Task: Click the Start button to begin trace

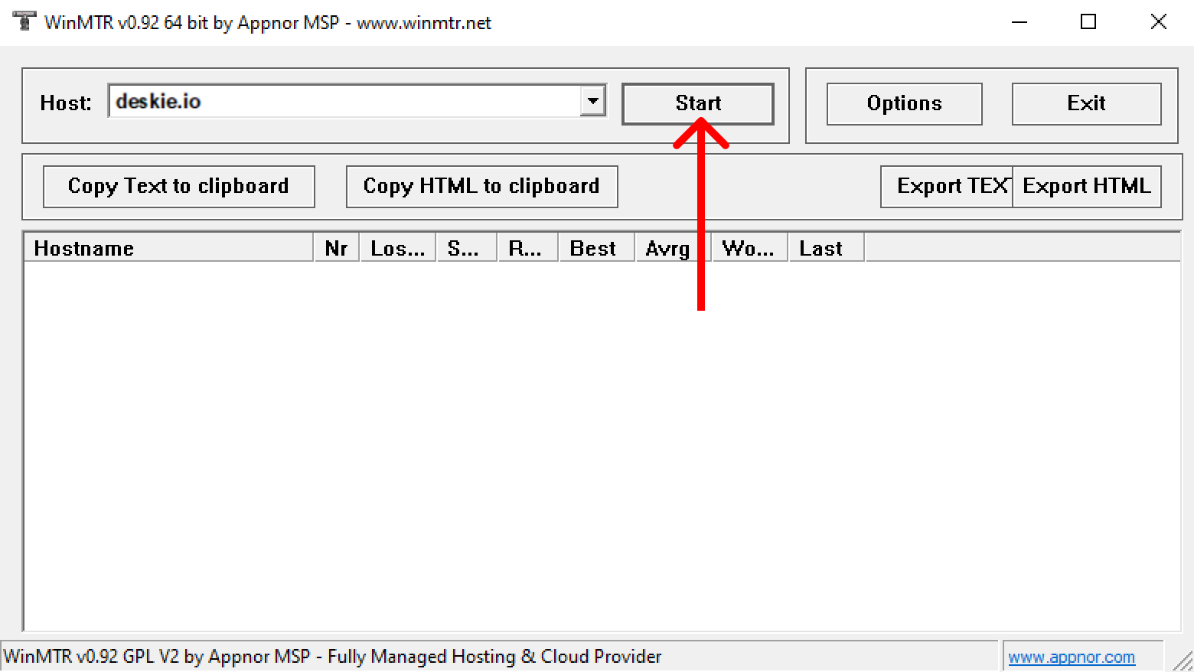Action: 697,103
